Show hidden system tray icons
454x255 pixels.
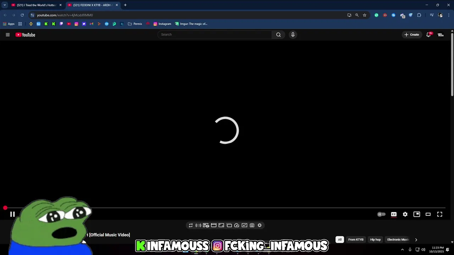point(402,250)
